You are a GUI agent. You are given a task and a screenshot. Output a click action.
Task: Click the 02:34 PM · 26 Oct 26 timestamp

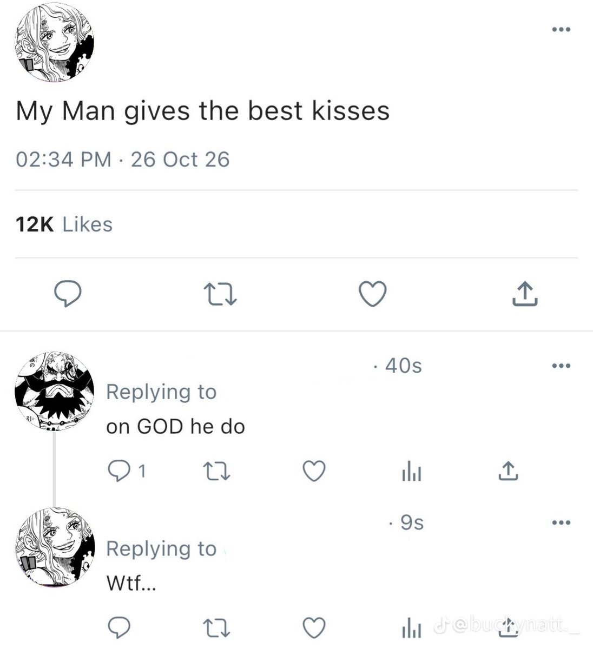[123, 160]
